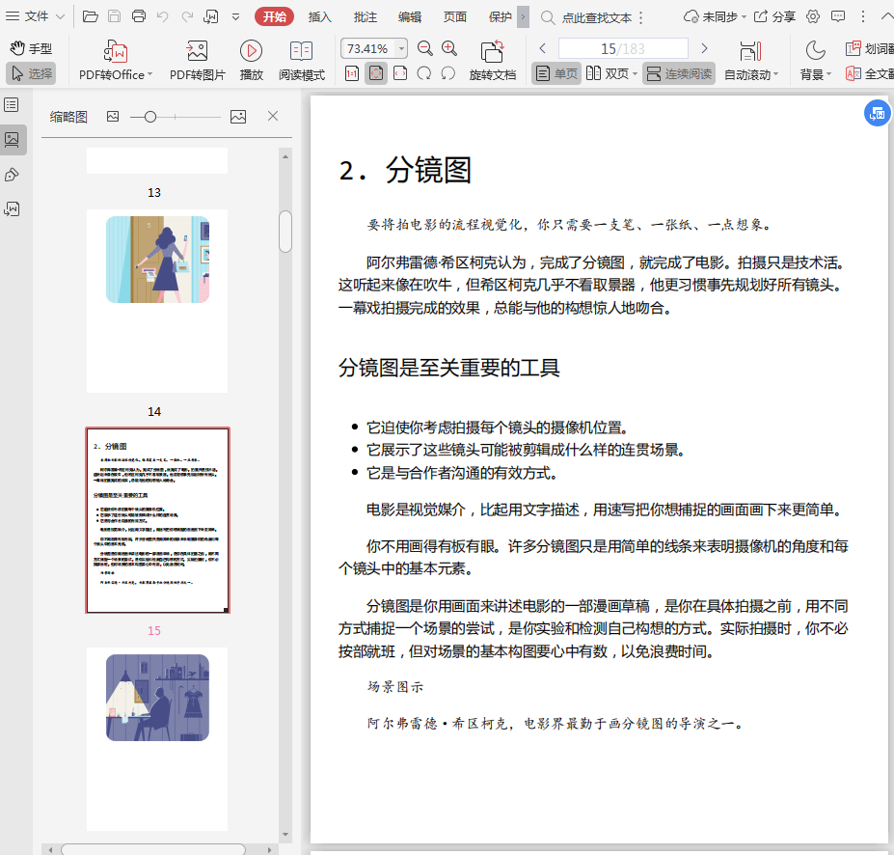Click the floating blue button on page corner

876,114
